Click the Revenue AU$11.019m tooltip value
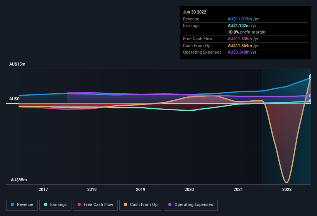Screen dimensions: 317x216 (x=240, y=19)
